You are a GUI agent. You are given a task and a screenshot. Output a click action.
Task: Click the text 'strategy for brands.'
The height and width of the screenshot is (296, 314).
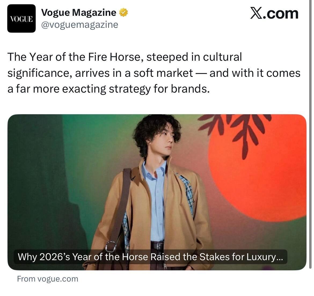pyautogui.click(x=159, y=89)
